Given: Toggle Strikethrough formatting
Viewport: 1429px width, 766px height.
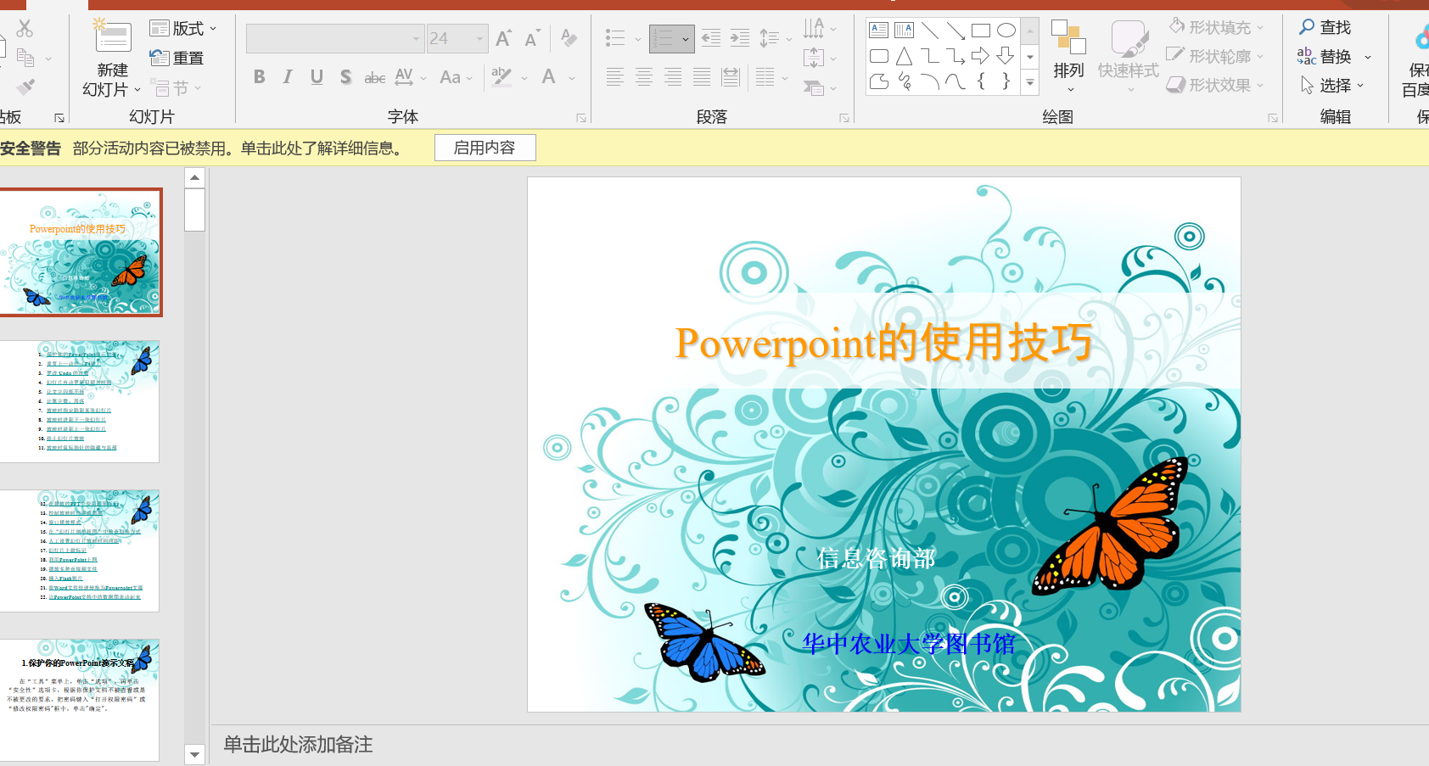Looking at the screenshot, I should click(x=374, y=78).
